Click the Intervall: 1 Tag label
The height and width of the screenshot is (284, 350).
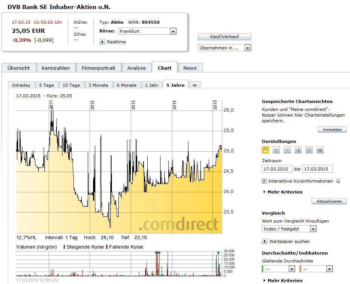click(61, 238)
